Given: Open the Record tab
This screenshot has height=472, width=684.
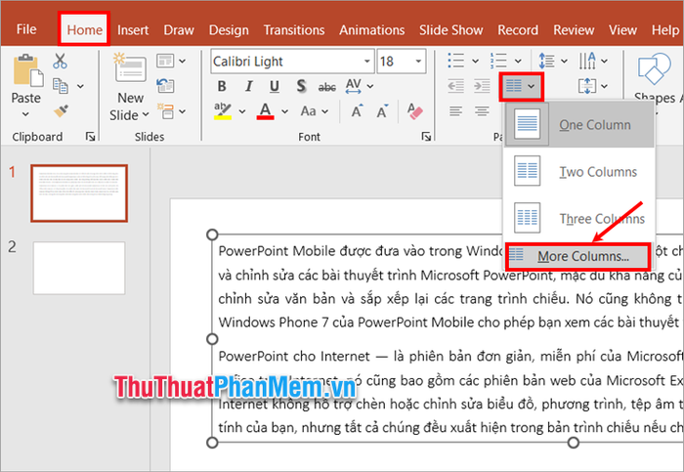Looking at the screenshot, I should [518, 30].
